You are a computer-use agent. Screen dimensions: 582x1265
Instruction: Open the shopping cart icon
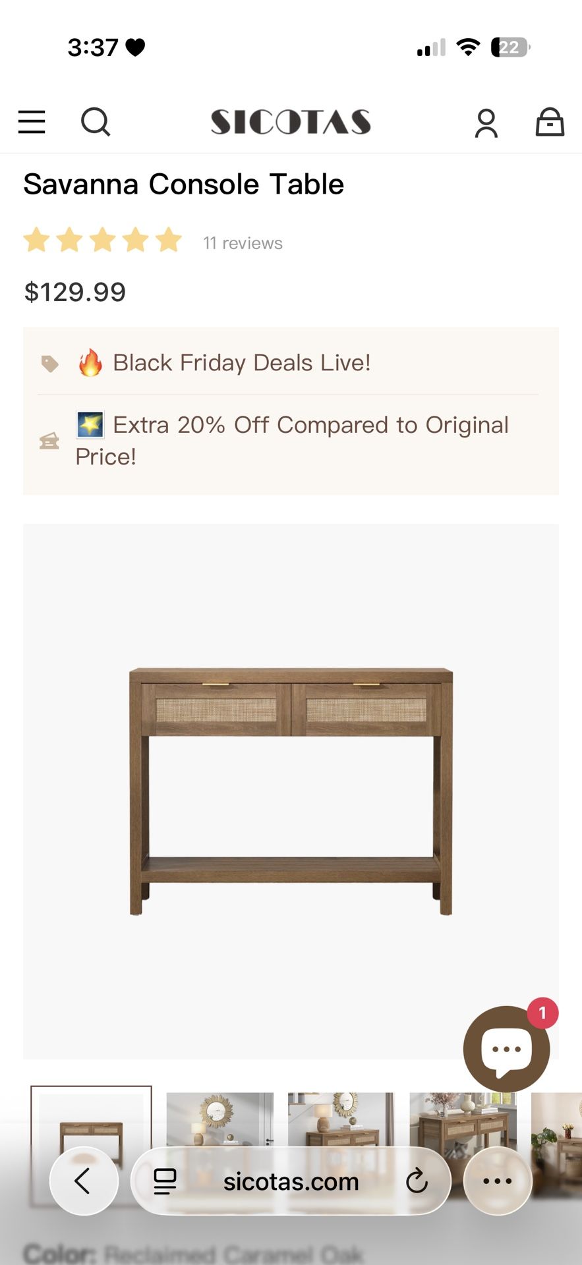549,123
